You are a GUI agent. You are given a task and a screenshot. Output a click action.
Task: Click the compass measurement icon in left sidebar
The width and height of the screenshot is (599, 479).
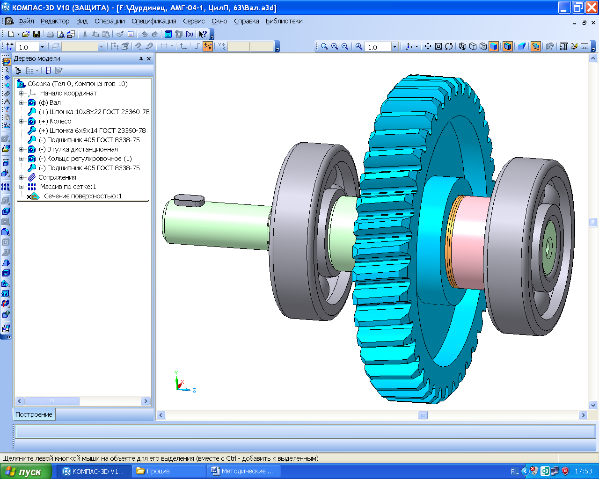click(x=7, y=102)
